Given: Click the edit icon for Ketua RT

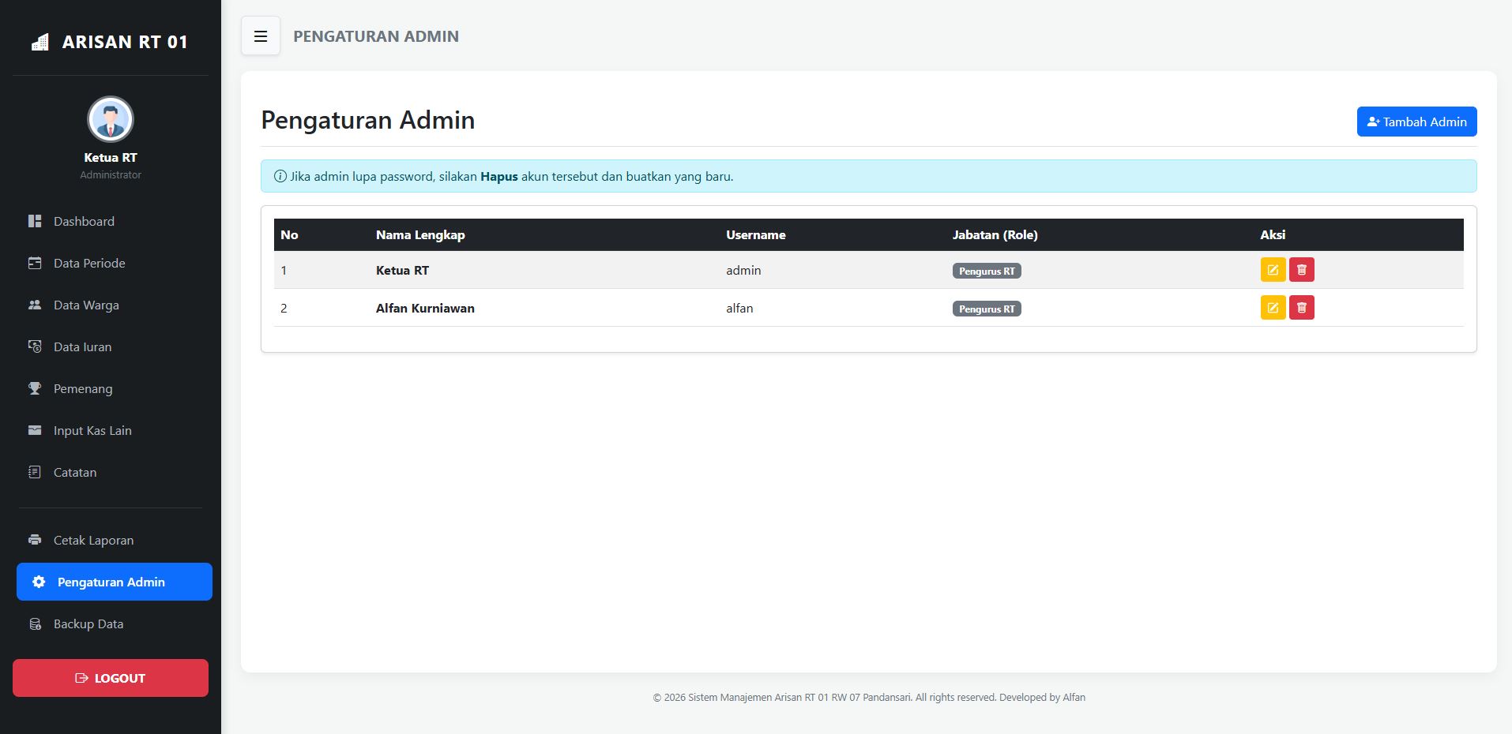Looking at the screenshot, I should (x=1273, y=270).
